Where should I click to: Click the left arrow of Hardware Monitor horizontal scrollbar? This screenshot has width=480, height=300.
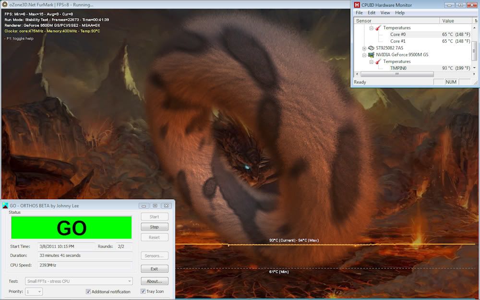[357, 74]
